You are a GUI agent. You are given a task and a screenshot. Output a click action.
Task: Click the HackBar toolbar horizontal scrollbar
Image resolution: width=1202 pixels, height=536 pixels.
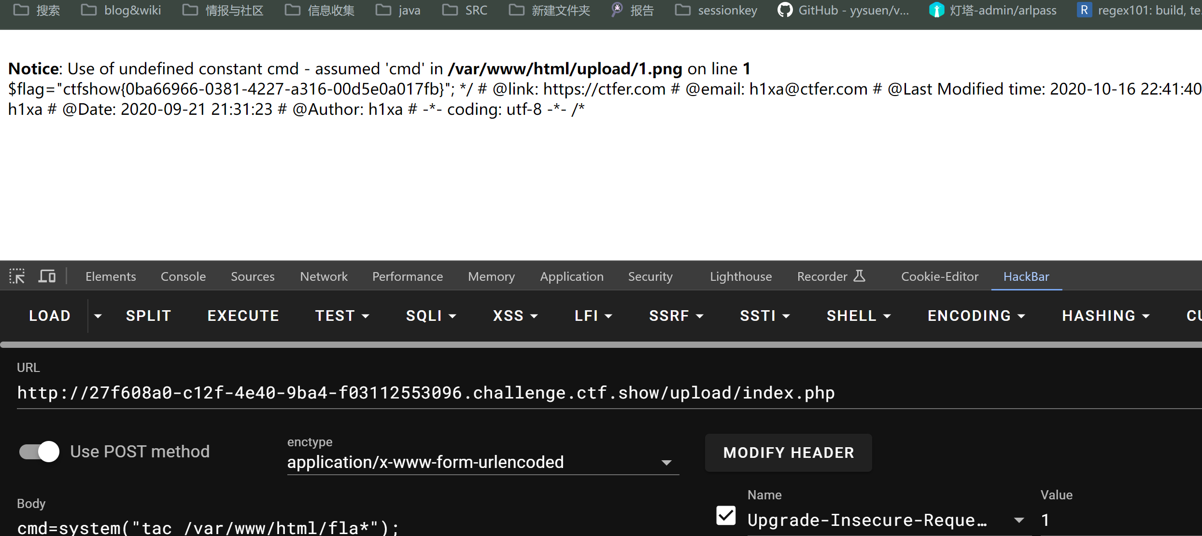tap(601, 344)
